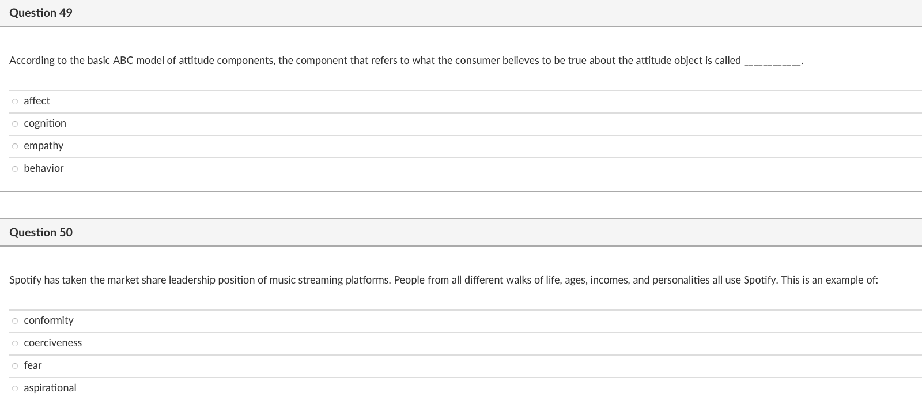Pick the 'fear' radio button
The image size is (922, 408).
(15, 366)
